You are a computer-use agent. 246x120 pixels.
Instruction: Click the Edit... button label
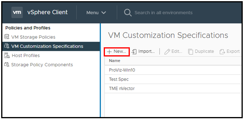pyautogui.click(x=177, y=51)
